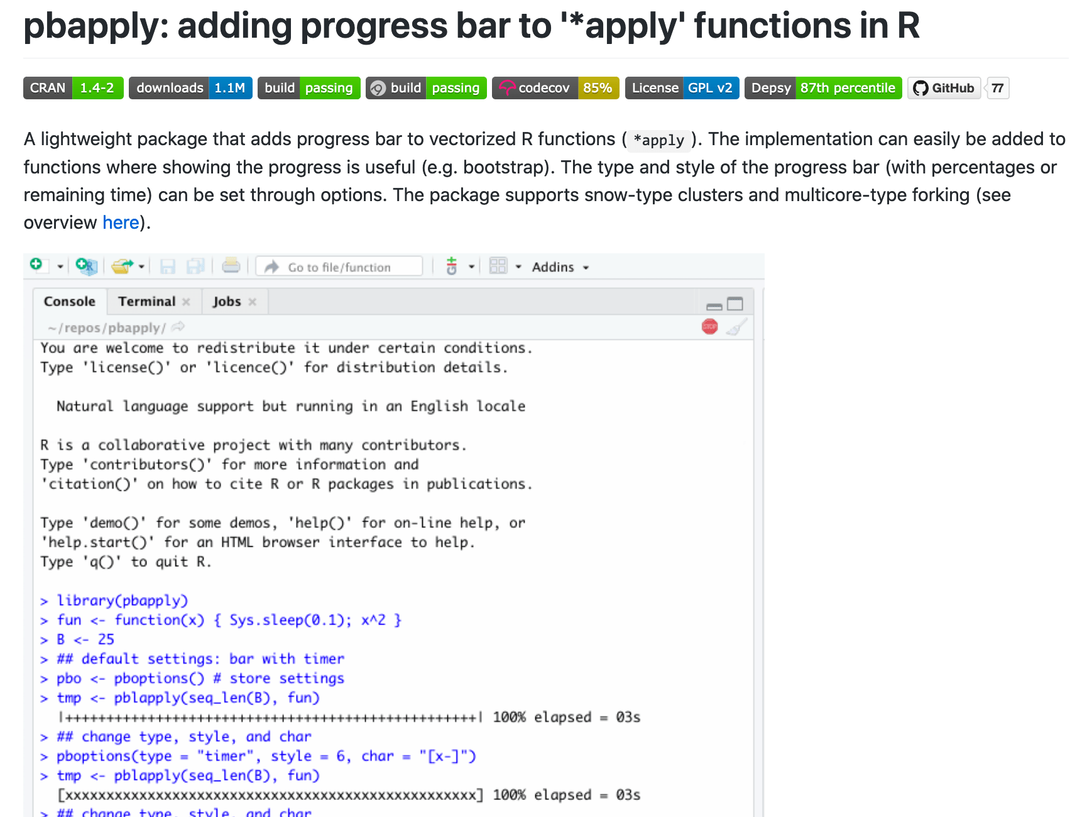Save the current document with the save icon
Viewport: 1087px width, 817px height.
(x=167, y=266)
